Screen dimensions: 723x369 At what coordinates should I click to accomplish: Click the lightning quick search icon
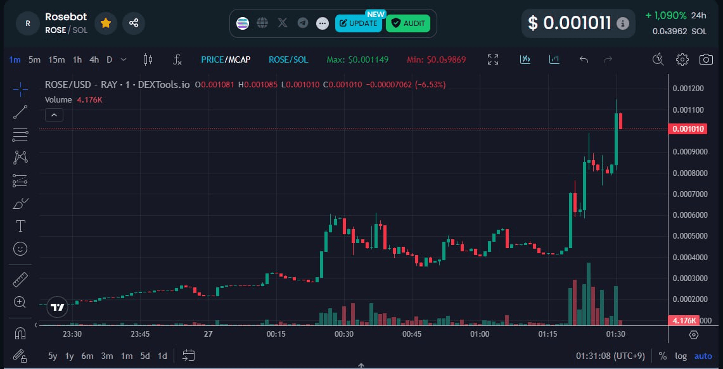(658, 59)
